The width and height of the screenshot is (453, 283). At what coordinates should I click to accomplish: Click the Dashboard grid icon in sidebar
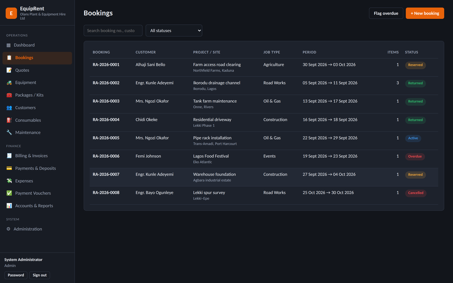(x=9, y=45)
